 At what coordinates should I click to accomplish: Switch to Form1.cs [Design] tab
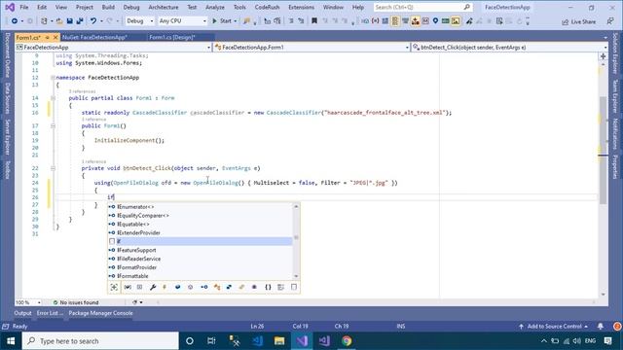tap(172, 37)
